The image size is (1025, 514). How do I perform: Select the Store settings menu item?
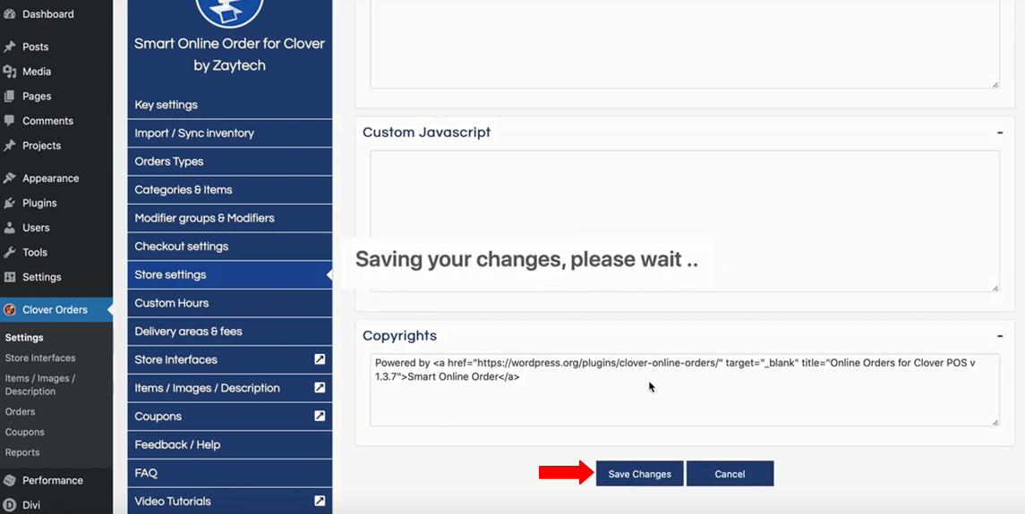click(x=229, y=274)
